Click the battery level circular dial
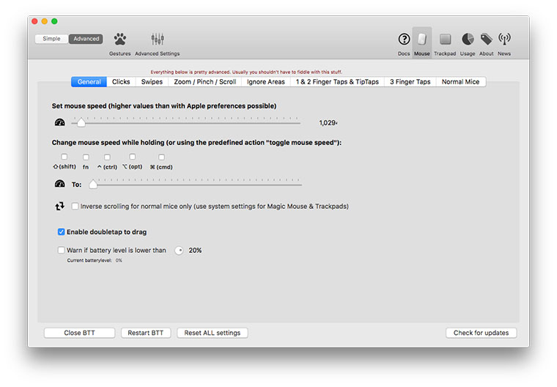557x387 pixels. pyautogui.click(x=179, y=251)
